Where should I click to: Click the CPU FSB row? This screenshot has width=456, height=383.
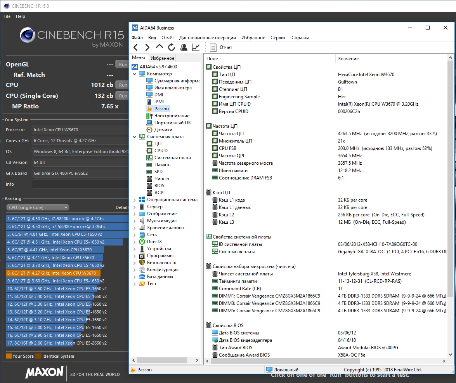tap(325, 148)
